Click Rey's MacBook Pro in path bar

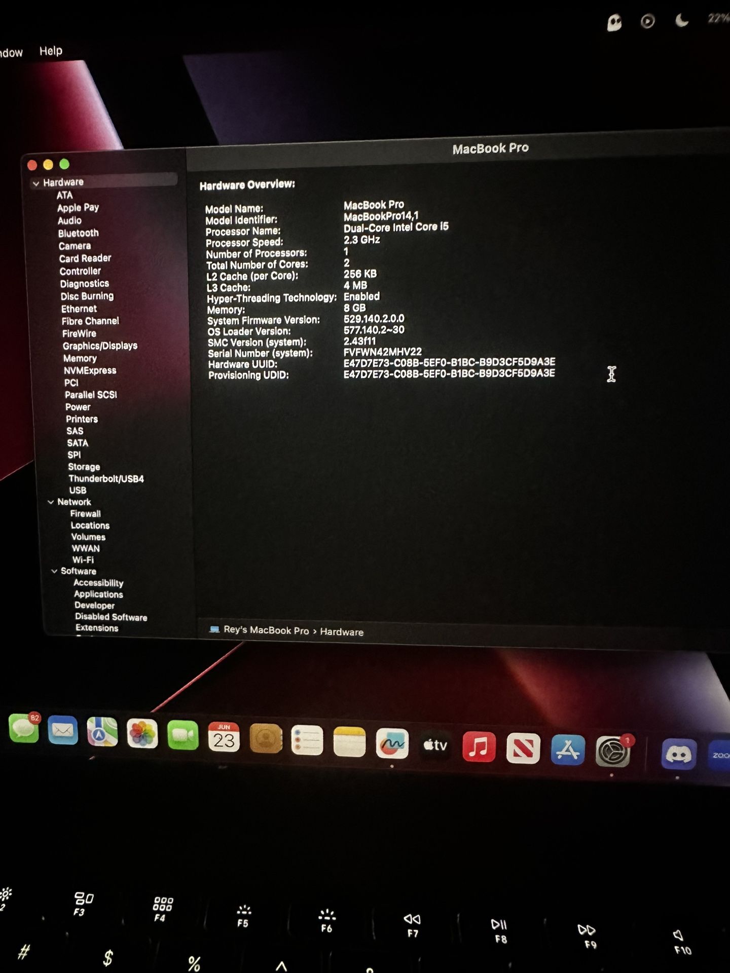point(266,630)
